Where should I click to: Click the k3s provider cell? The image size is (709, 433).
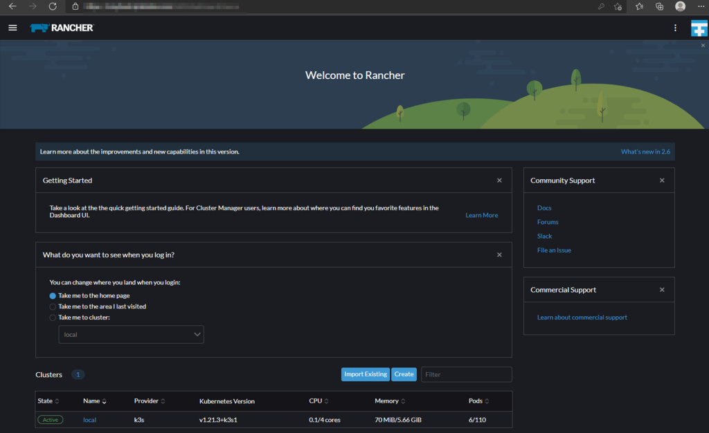[x=138, y=420]
